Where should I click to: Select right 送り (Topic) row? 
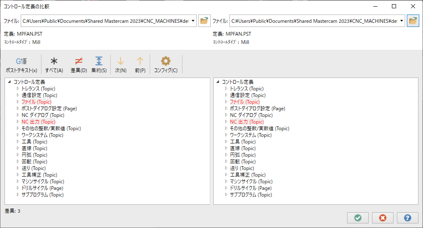242,168
